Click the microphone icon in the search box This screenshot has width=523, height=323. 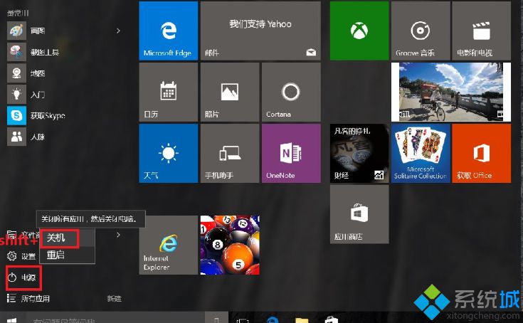coord(216,319)
